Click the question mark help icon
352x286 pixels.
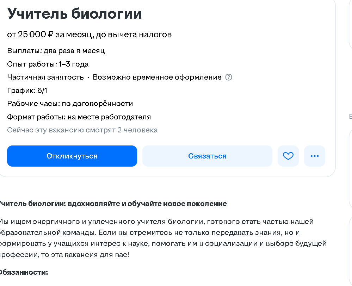coord(229,77)
